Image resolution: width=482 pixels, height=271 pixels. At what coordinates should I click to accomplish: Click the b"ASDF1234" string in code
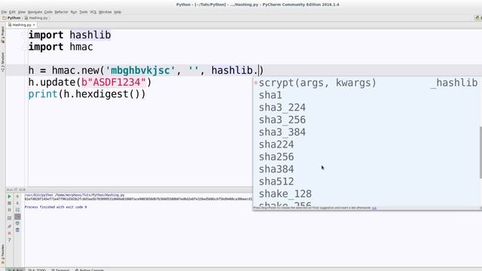point(113,82)
